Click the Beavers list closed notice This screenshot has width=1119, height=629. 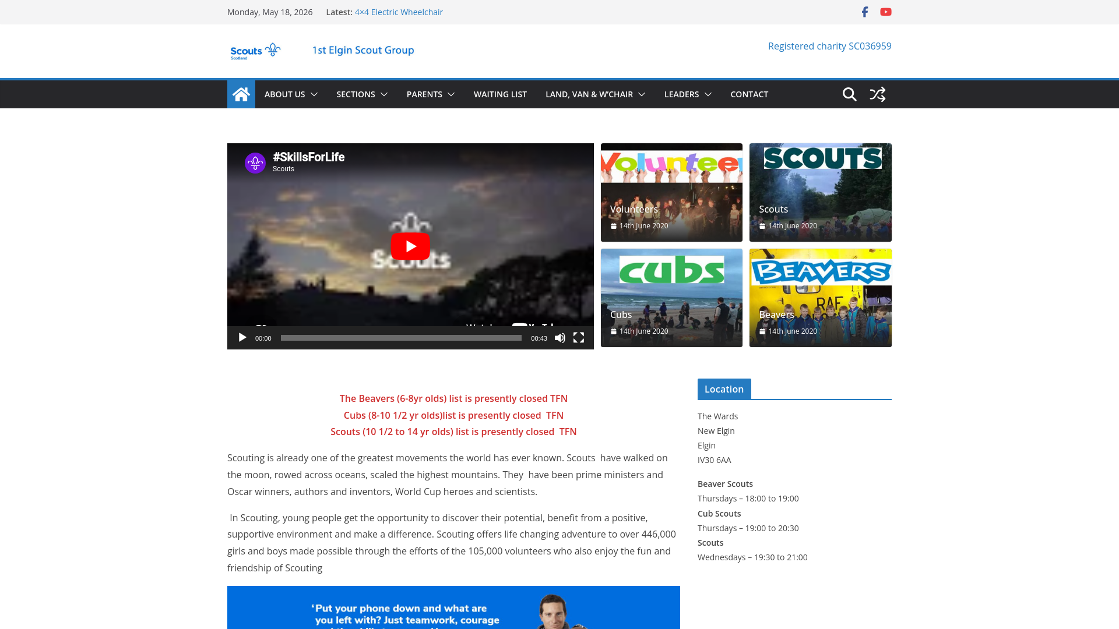click(x=453, y=398)
